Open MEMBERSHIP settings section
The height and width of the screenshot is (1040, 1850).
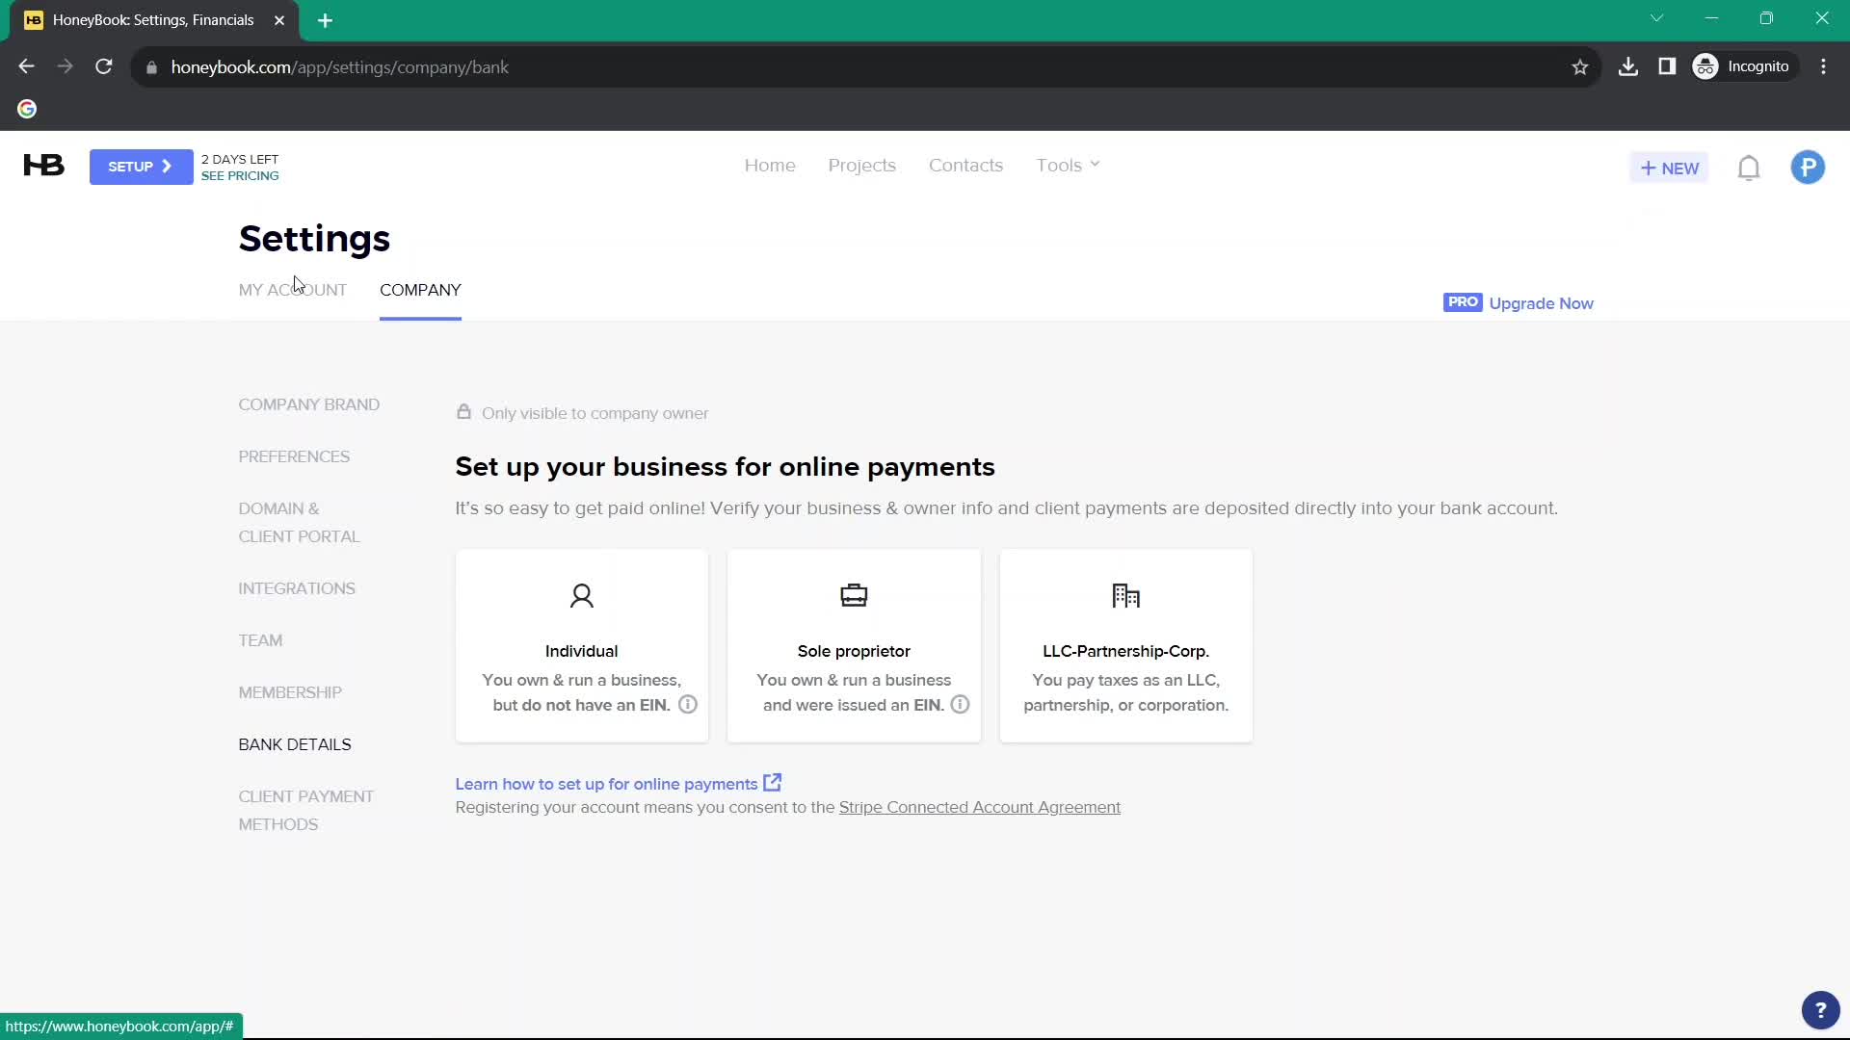290,692
